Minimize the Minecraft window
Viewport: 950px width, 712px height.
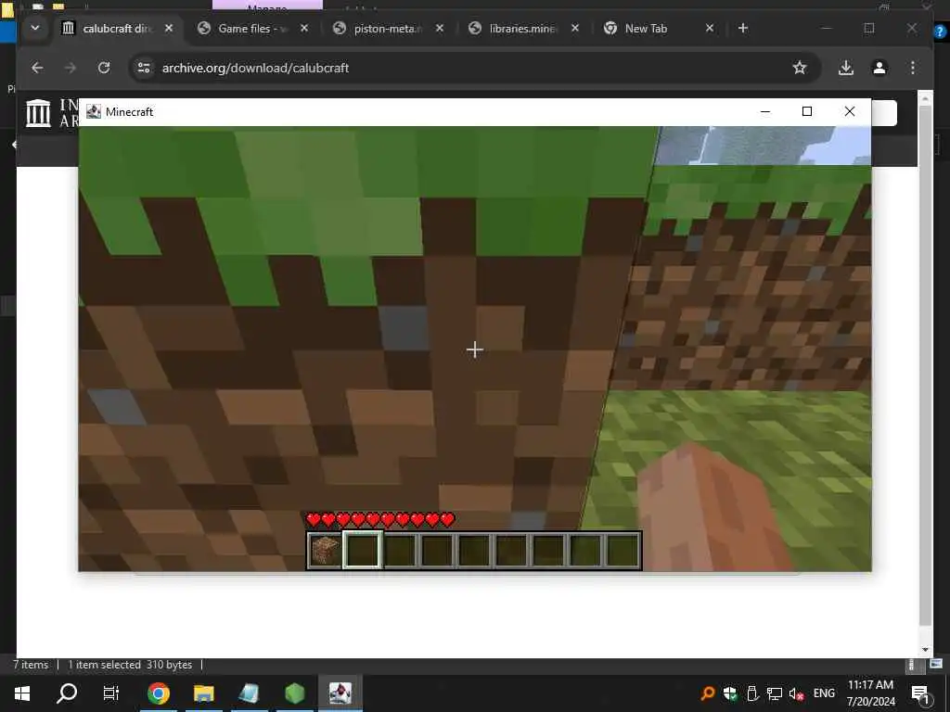[x=765, y=111]
